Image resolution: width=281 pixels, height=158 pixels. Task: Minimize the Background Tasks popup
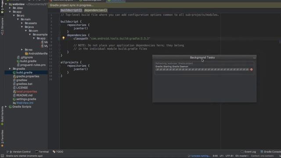click(x=254, y=57)
